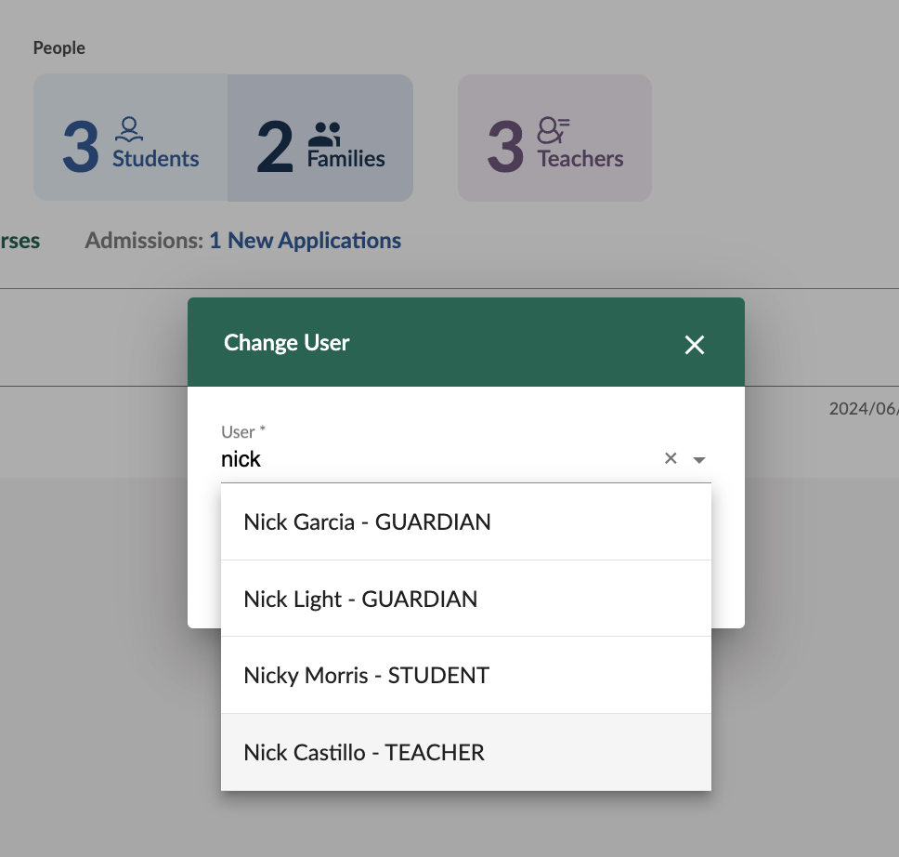Screen dimensions: 899x857
Task: Open the 3 Students card
Action: tap(131, 138)
